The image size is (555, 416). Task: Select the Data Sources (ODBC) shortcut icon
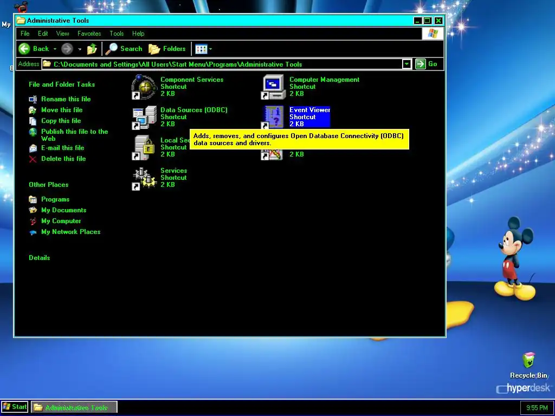[144, 118]
